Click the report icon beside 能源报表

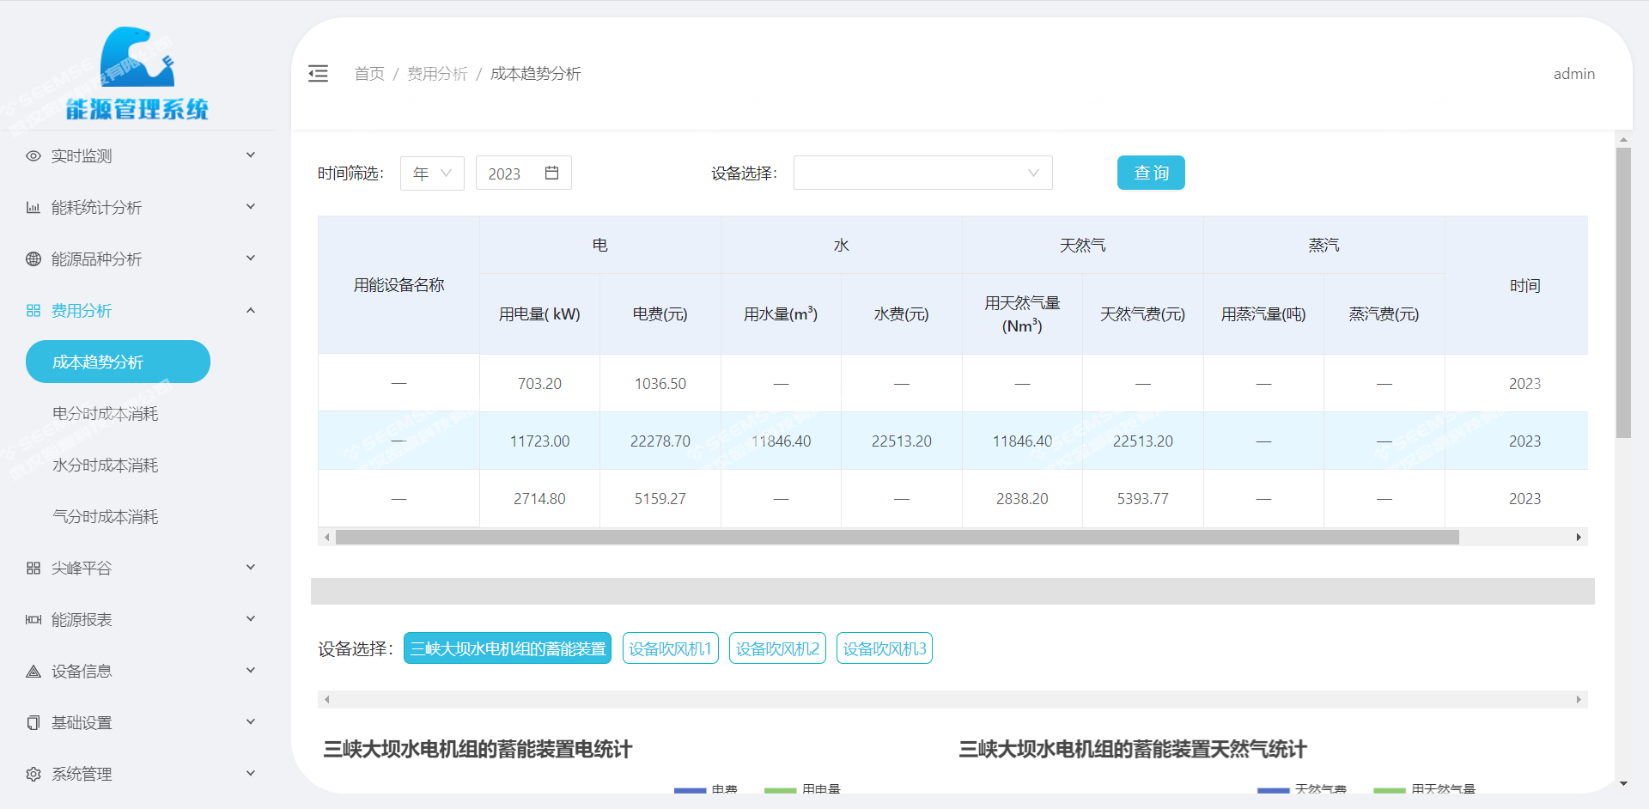tap(33, 620)
